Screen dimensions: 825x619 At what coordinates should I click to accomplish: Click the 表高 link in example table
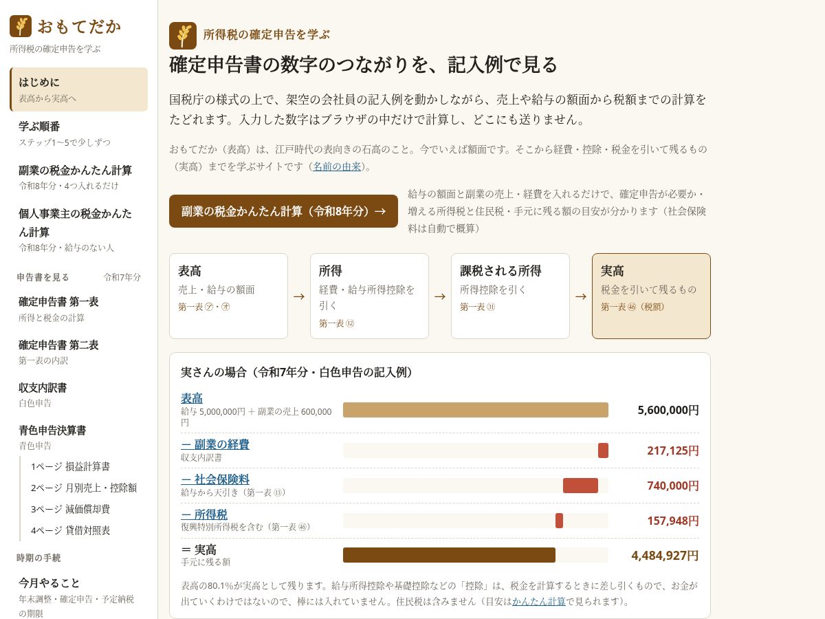192,398
